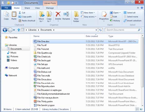The height and width of the screenshot is (112, 145).
Task: Click the red X Delete icon
Action: tap(58, 14)
